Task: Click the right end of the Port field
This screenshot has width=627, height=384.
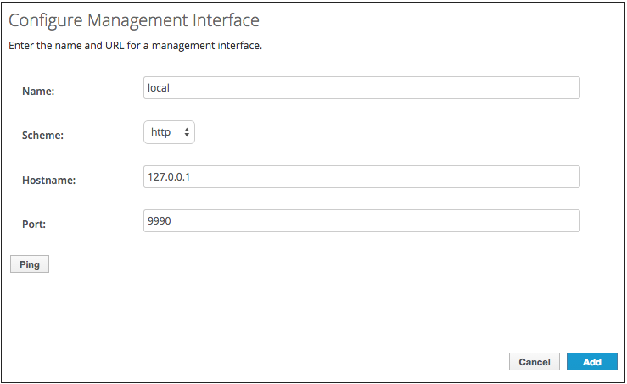Action: (568, 220)
